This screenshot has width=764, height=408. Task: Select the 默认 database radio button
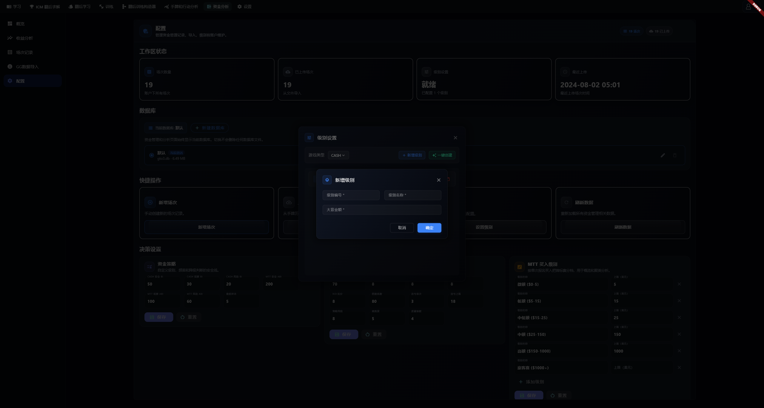click(x=152, y=155)
